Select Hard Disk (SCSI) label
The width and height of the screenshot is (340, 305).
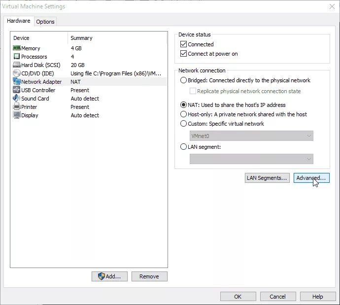point(41,65)
